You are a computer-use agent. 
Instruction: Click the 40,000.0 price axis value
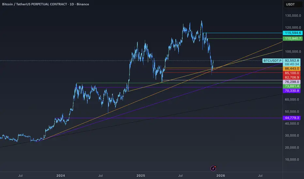(x=292, y=123)
